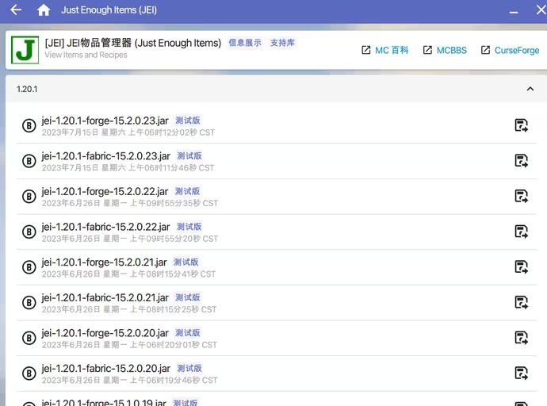547x406 pixels.
Task: Save jei-1.20.1-fabric-15.2.0.21.jar with download icon
Action: pyautogui.click(x=521, y=302)
